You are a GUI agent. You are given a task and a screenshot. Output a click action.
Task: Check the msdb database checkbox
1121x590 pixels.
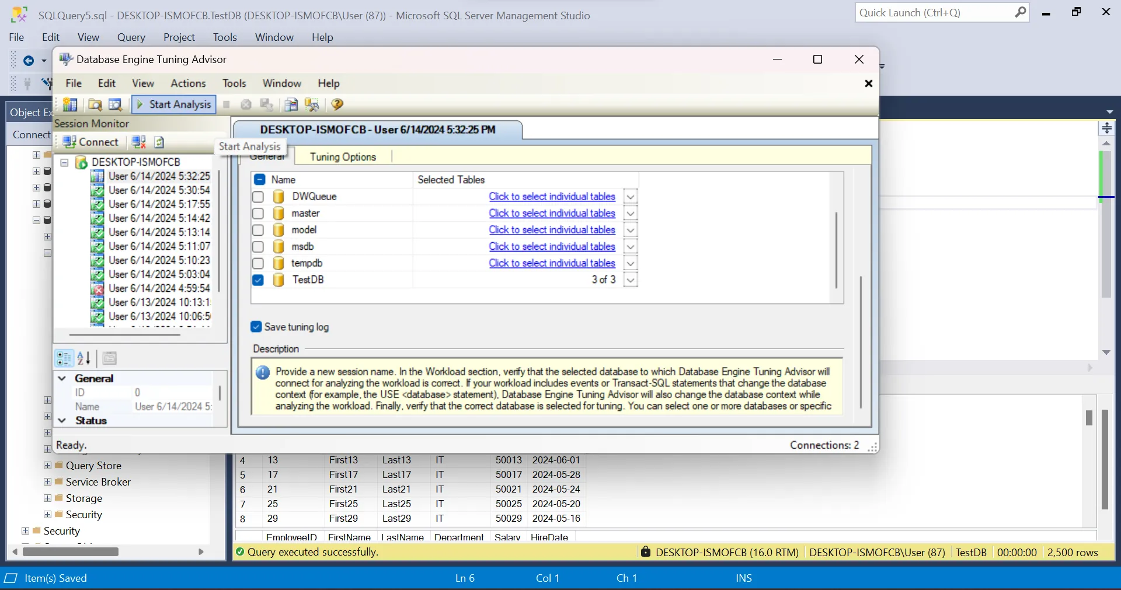pos(258,247)
